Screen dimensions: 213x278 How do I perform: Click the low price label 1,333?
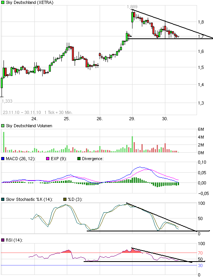[7, 101]
